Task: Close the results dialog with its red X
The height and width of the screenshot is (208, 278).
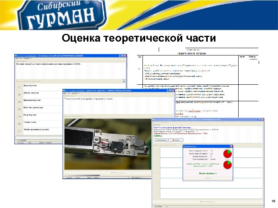Action: [231, 146]
